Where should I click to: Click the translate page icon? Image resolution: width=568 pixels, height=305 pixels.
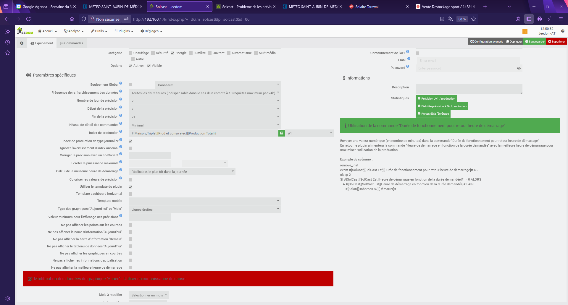tap(451, 19)
